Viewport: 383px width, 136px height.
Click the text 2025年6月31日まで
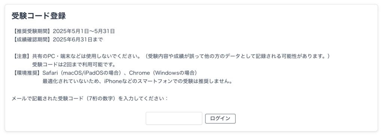78,40
